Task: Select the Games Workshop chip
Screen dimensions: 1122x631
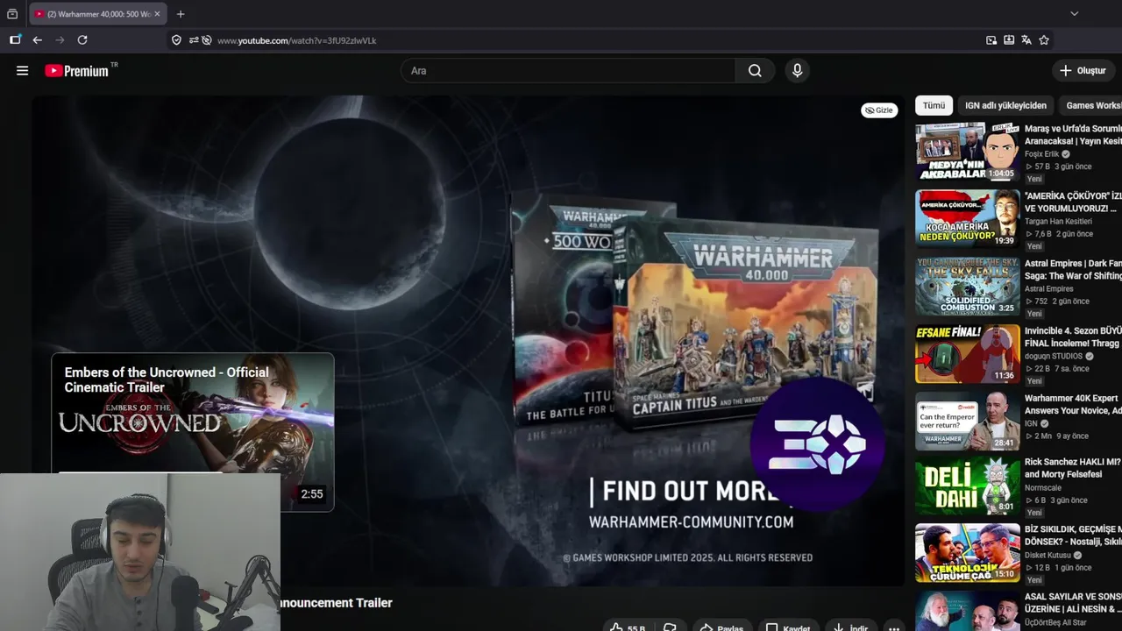Action: [x=1091, y=105]
